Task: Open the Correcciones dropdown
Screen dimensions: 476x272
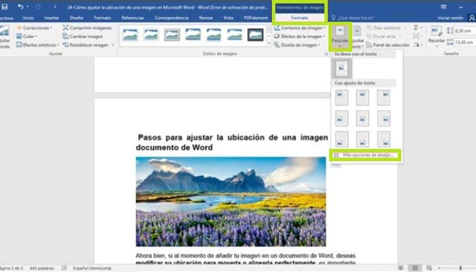Action: [x=34, y=28]
